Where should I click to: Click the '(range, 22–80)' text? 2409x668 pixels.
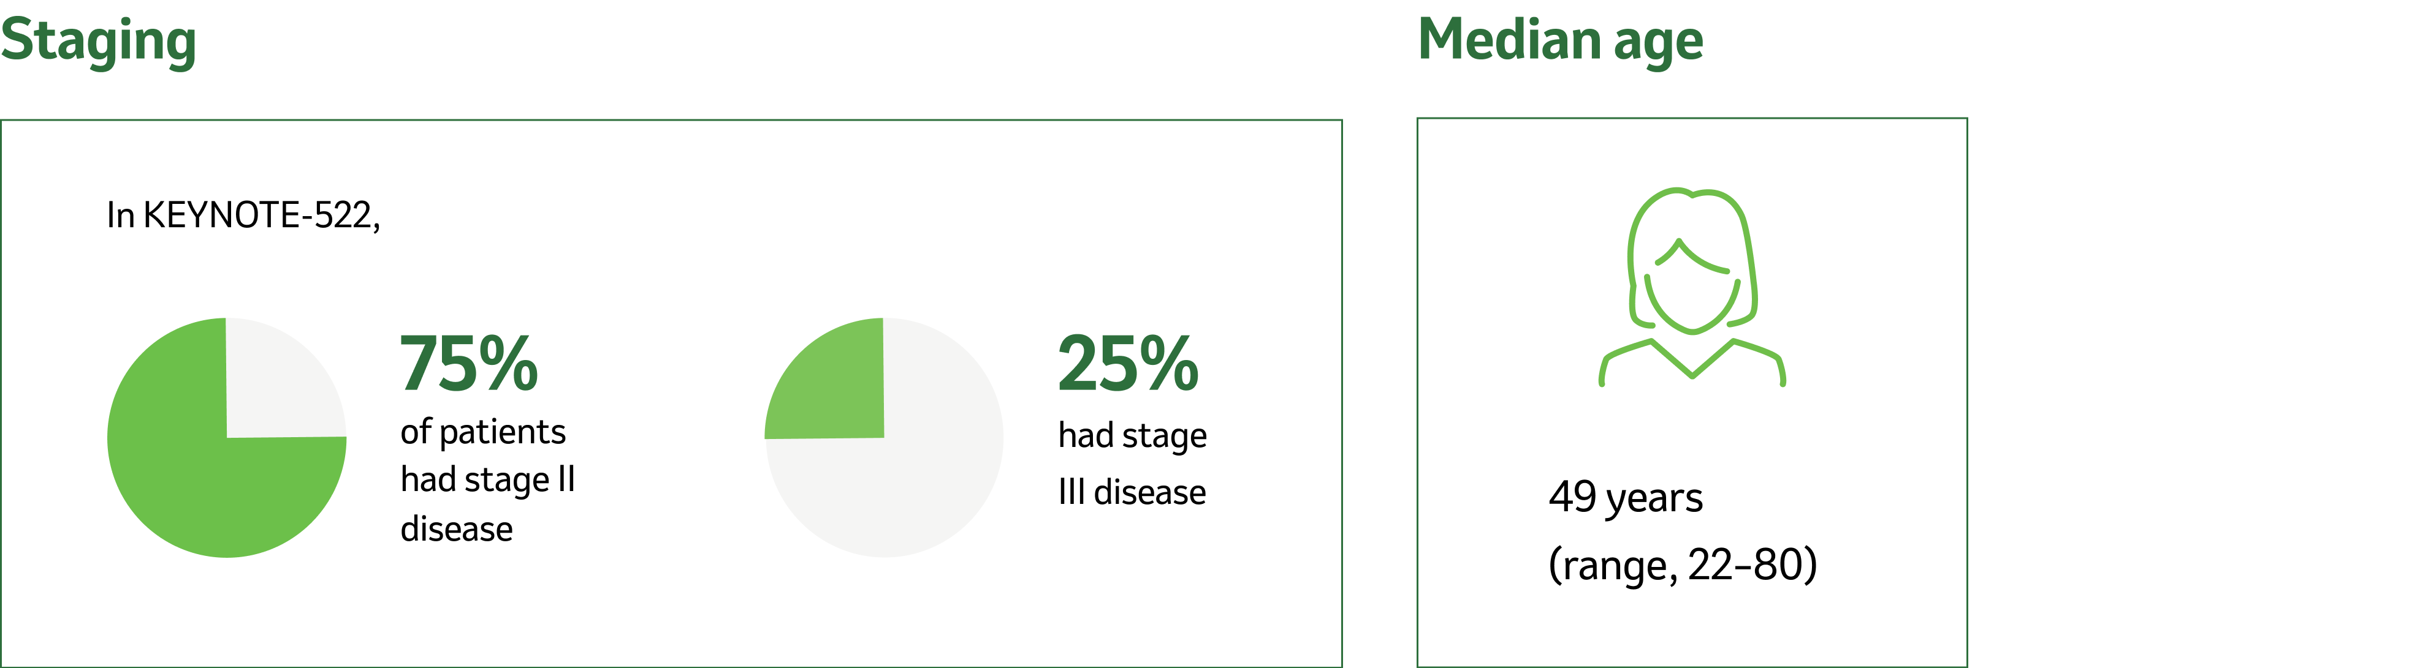(1683, 565)
